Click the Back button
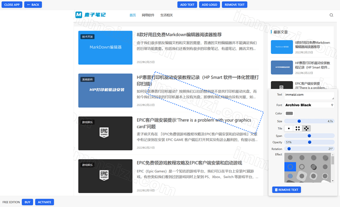 33,5
